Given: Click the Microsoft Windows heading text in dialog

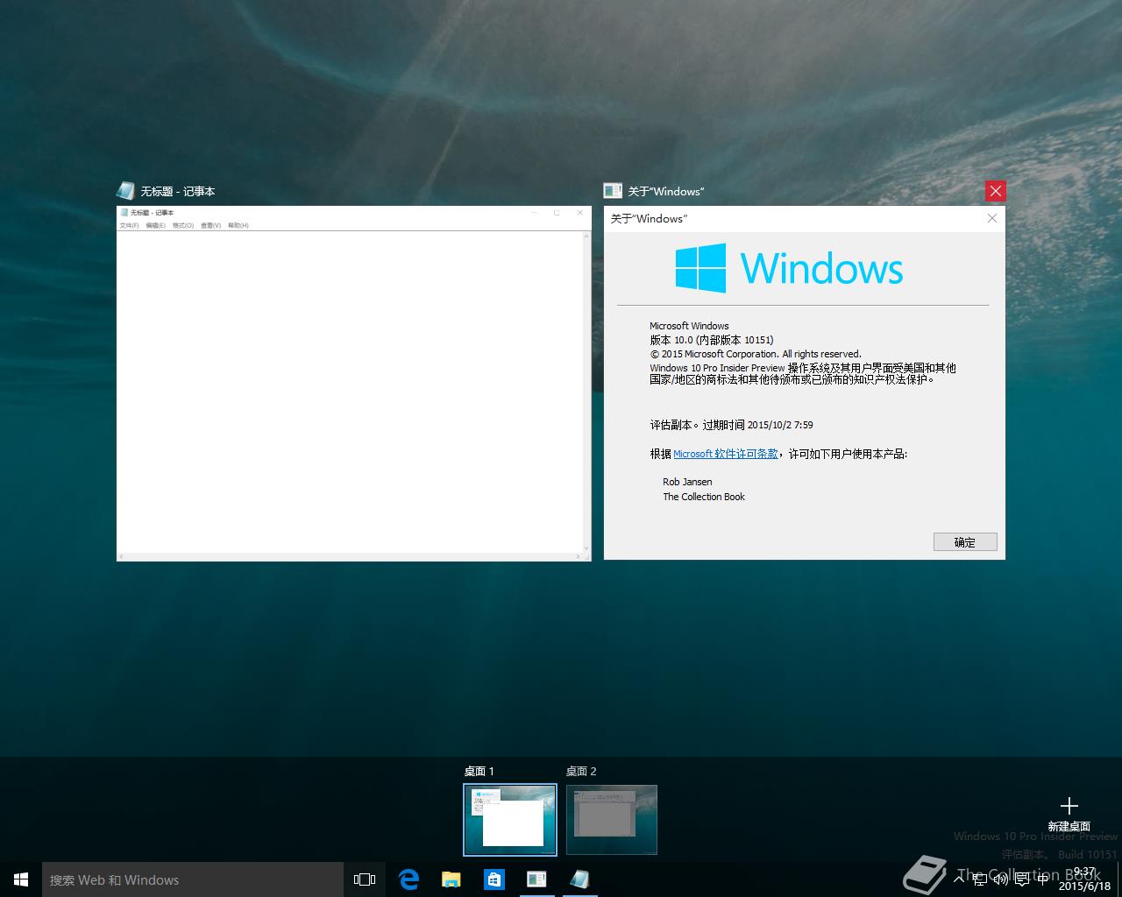Looking at the screenshot, I should [x=689, y=326].
